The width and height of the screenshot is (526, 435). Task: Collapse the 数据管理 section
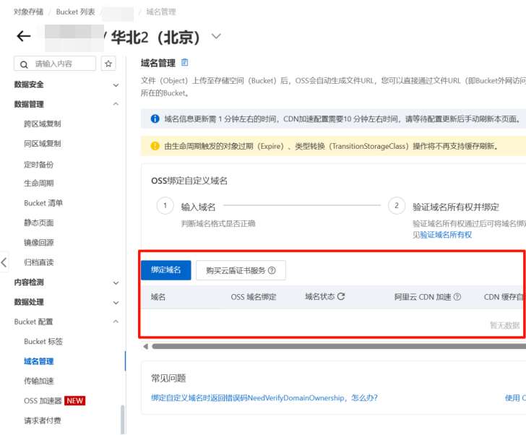(116, 104)
